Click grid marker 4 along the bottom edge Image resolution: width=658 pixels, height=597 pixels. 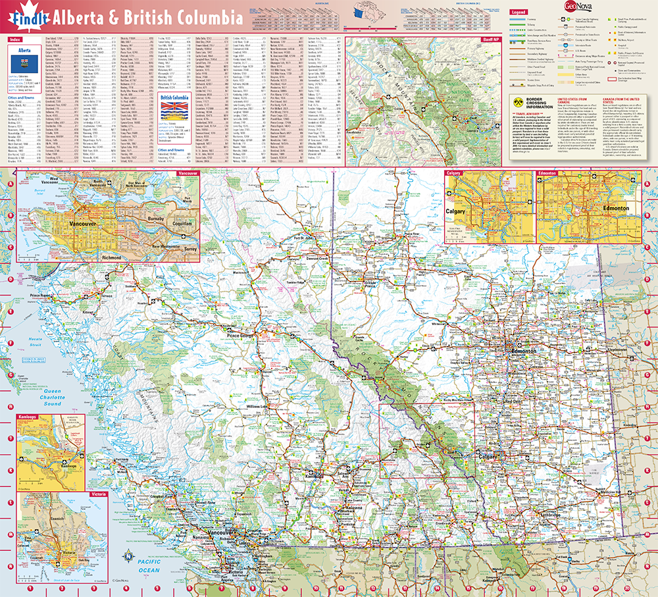[x=126, y=588]
